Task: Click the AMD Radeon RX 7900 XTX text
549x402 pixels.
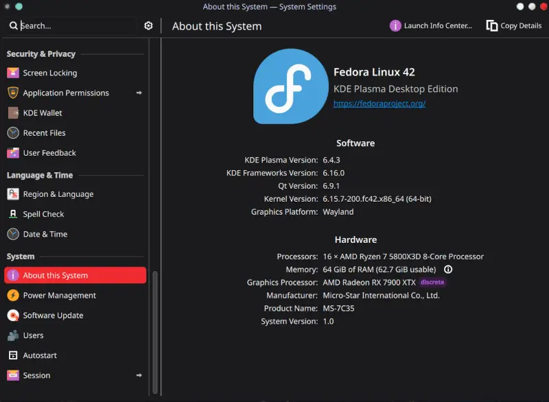Action: [x=369, y=283]
